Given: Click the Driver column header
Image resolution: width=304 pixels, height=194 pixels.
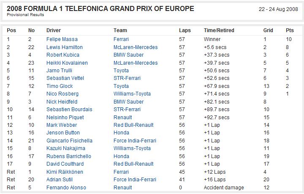Looking at the screenshot, I should (54, 30).
